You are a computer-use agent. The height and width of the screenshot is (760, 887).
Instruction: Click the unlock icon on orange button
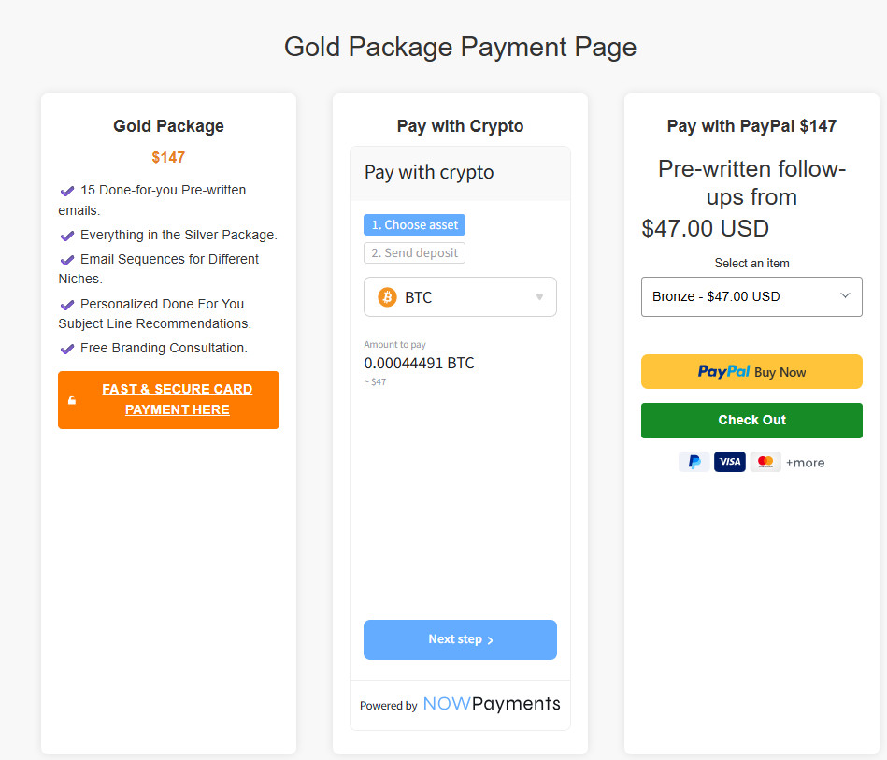(72, 401)
